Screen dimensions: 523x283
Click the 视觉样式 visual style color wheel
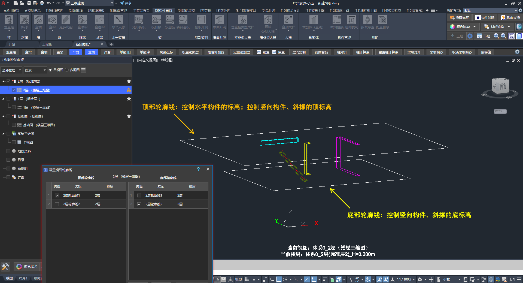[19, 267]
